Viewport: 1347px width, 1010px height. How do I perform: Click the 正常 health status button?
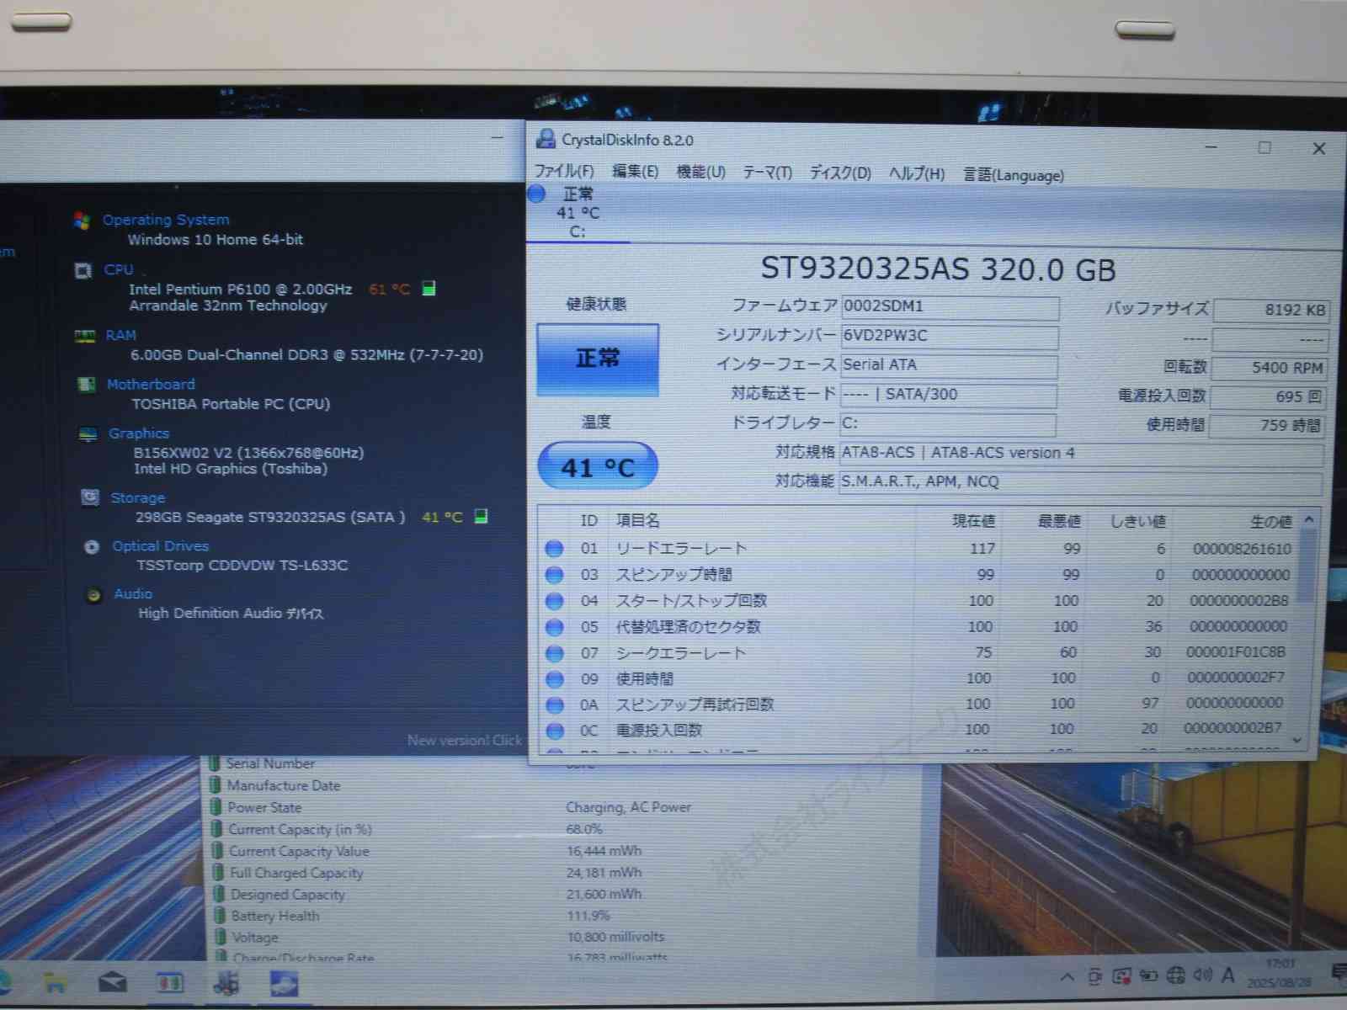click(598, 359)
